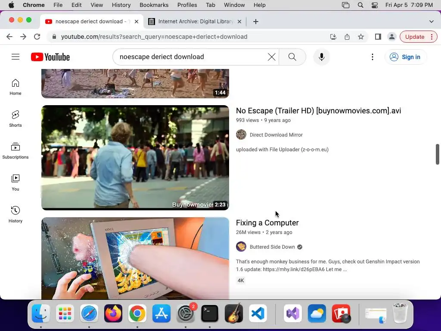The width and height of the screenshot is (441, 331).
Task: Click the YouTube logo
Action: [50, 57]
